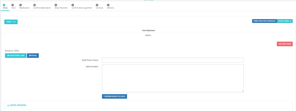296x111 pixels.
Task: Click the red Discard Show button
Action: (x=285, y=44)
